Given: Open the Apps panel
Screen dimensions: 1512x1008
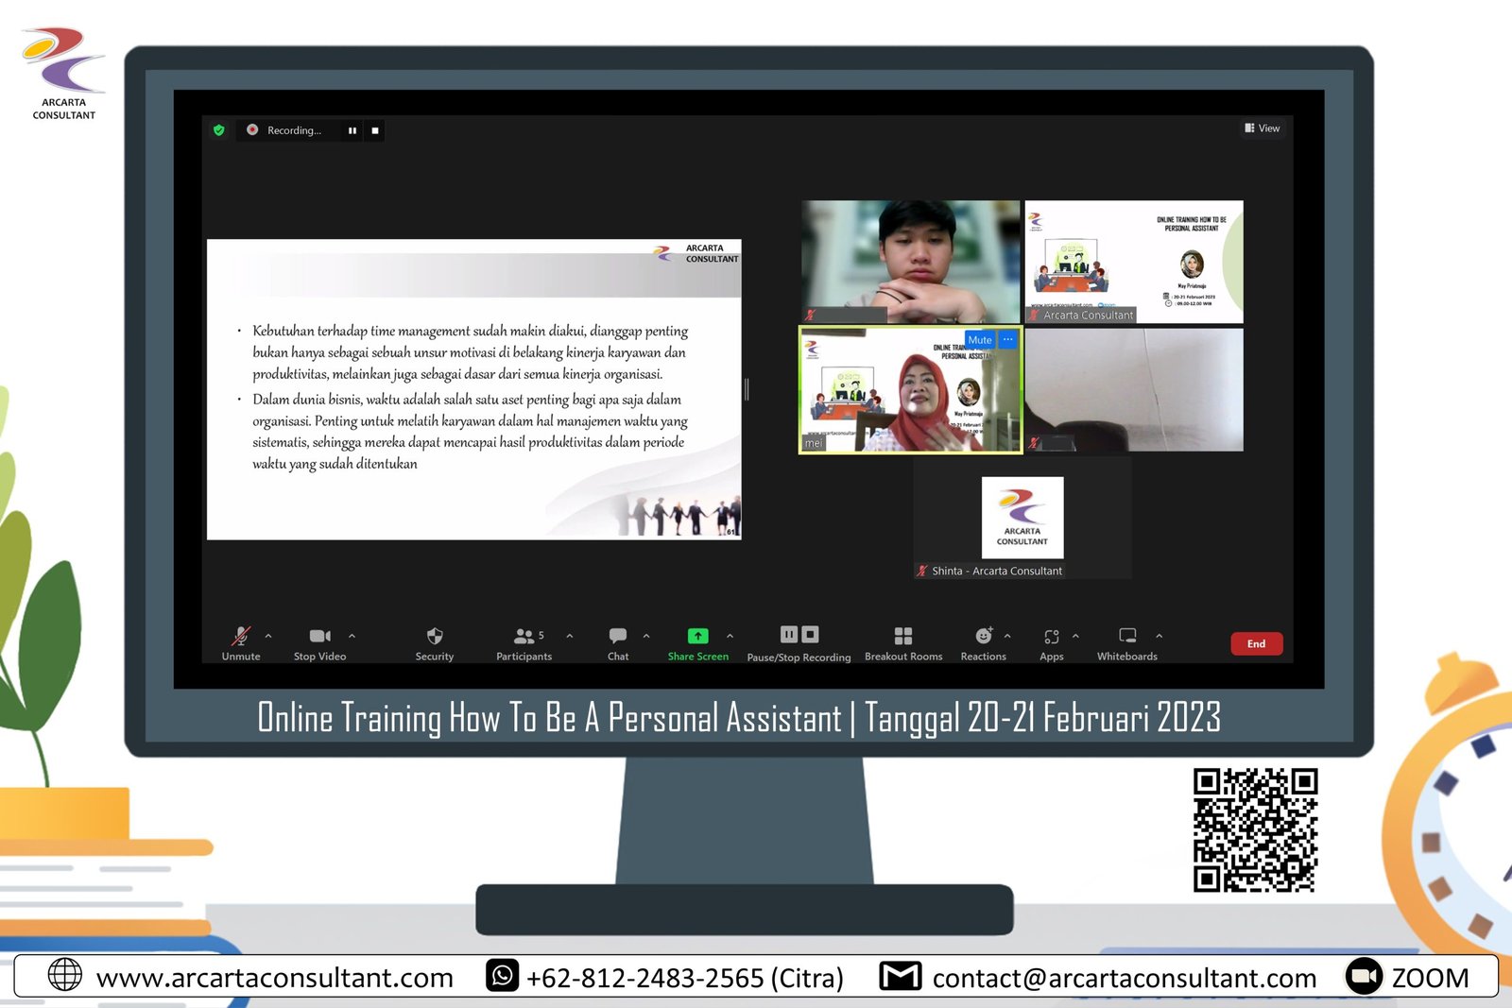Looking at the screenshot, I should point(1052,637).
